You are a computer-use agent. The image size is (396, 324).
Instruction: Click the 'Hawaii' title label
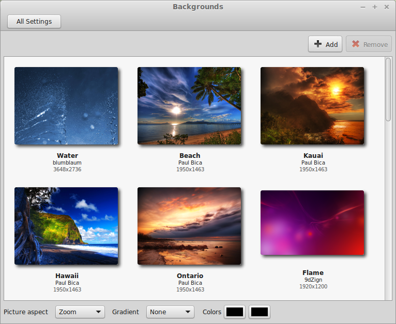[67, 276]
